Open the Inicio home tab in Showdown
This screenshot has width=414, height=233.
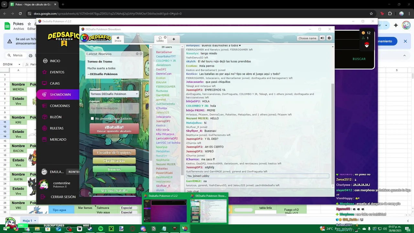point(118,39)
